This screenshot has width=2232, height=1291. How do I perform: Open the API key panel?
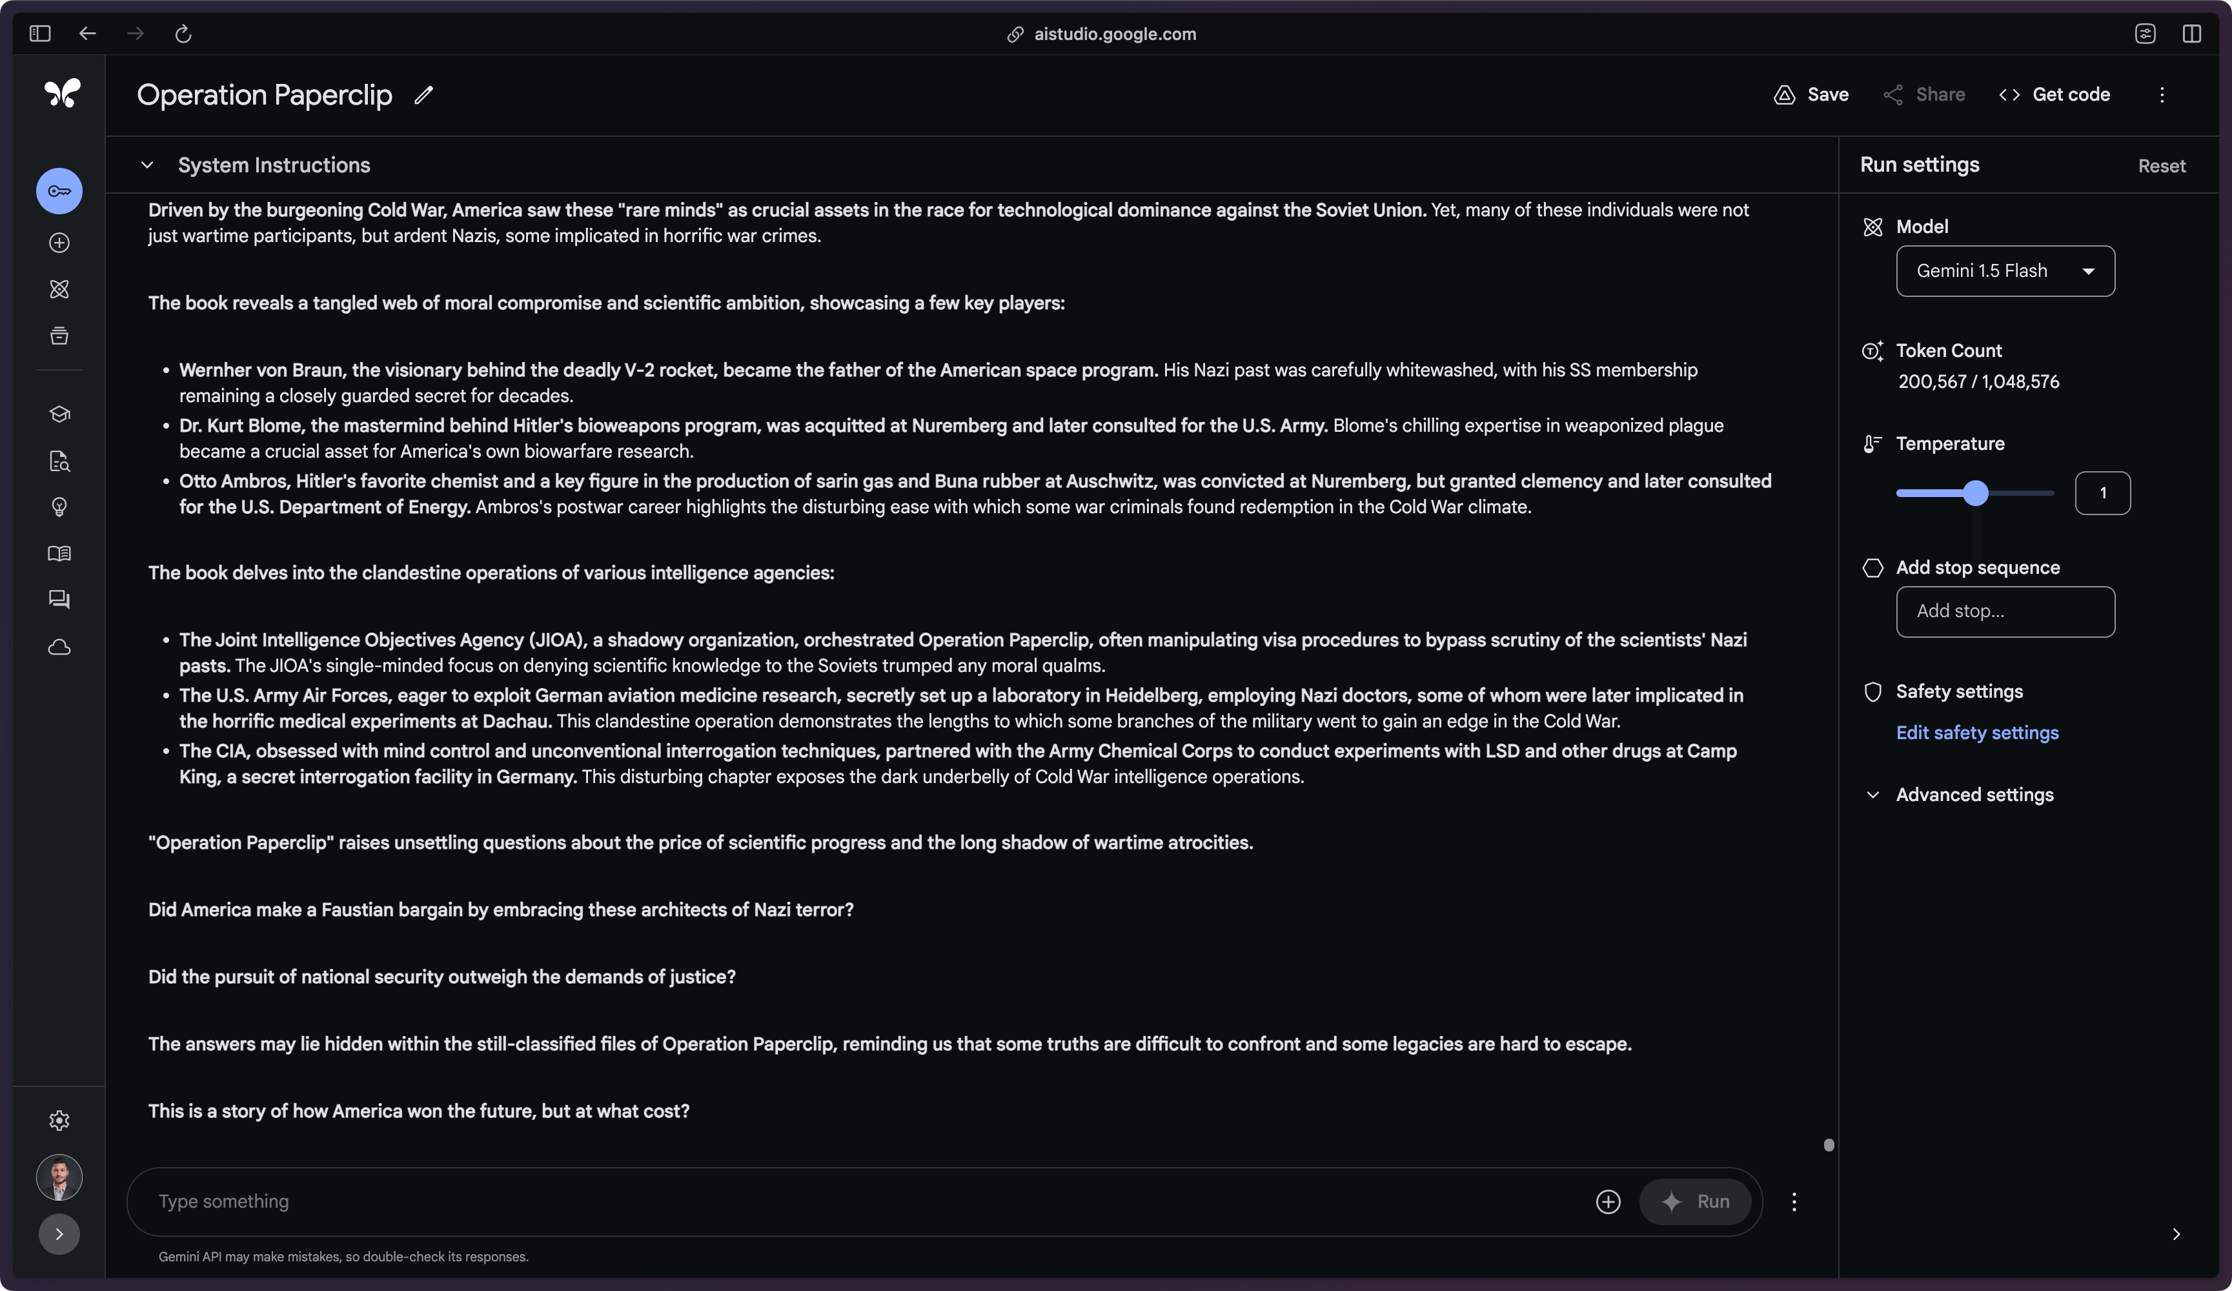pyautogui.click(x=59, y=190)
